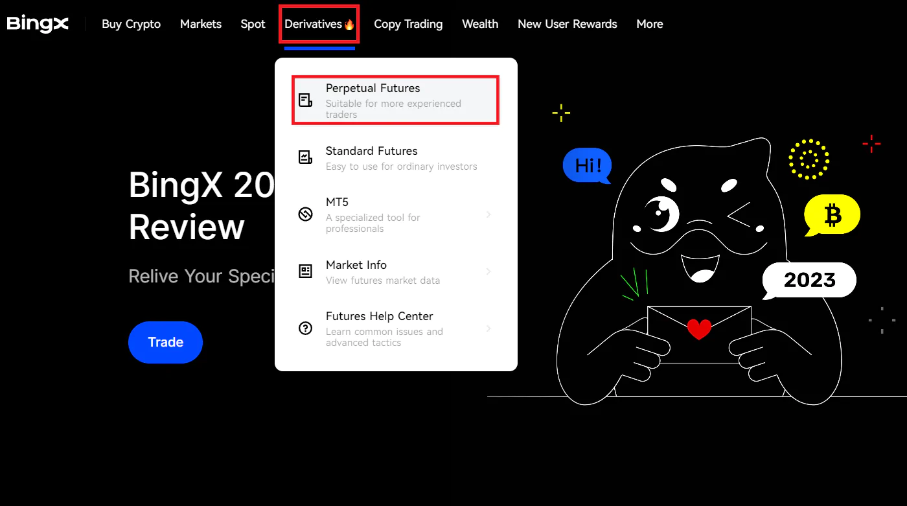Expand the Market Info submenu chevron
907x506 pixels.
(488, 271)
